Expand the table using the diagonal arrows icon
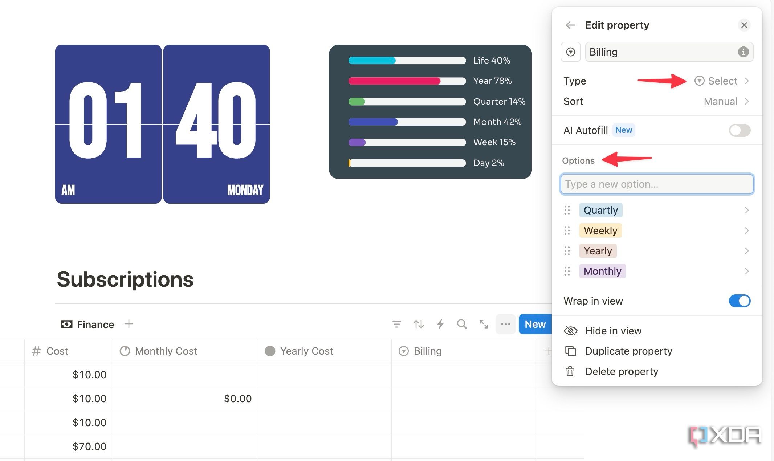Image resolution: width=774 pixels, height=461 pixels. [483, 324]
